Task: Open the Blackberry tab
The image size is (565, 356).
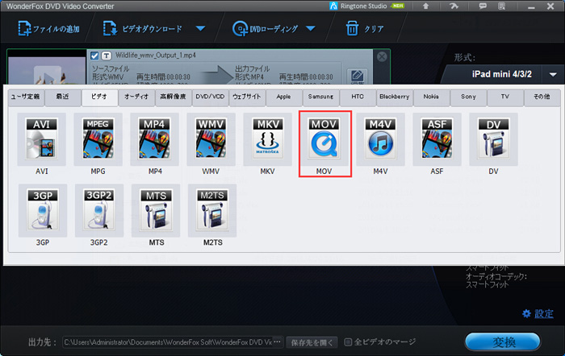Action: (395, 97)
